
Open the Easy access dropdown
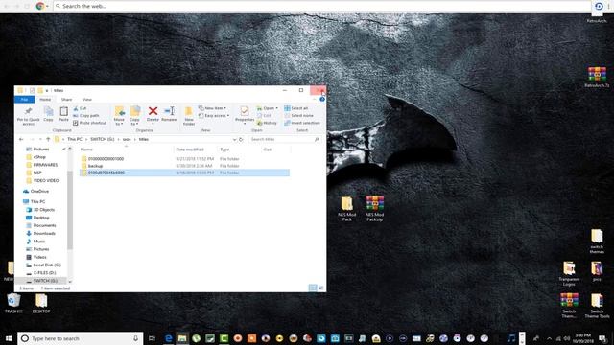[x=214, y=115]
